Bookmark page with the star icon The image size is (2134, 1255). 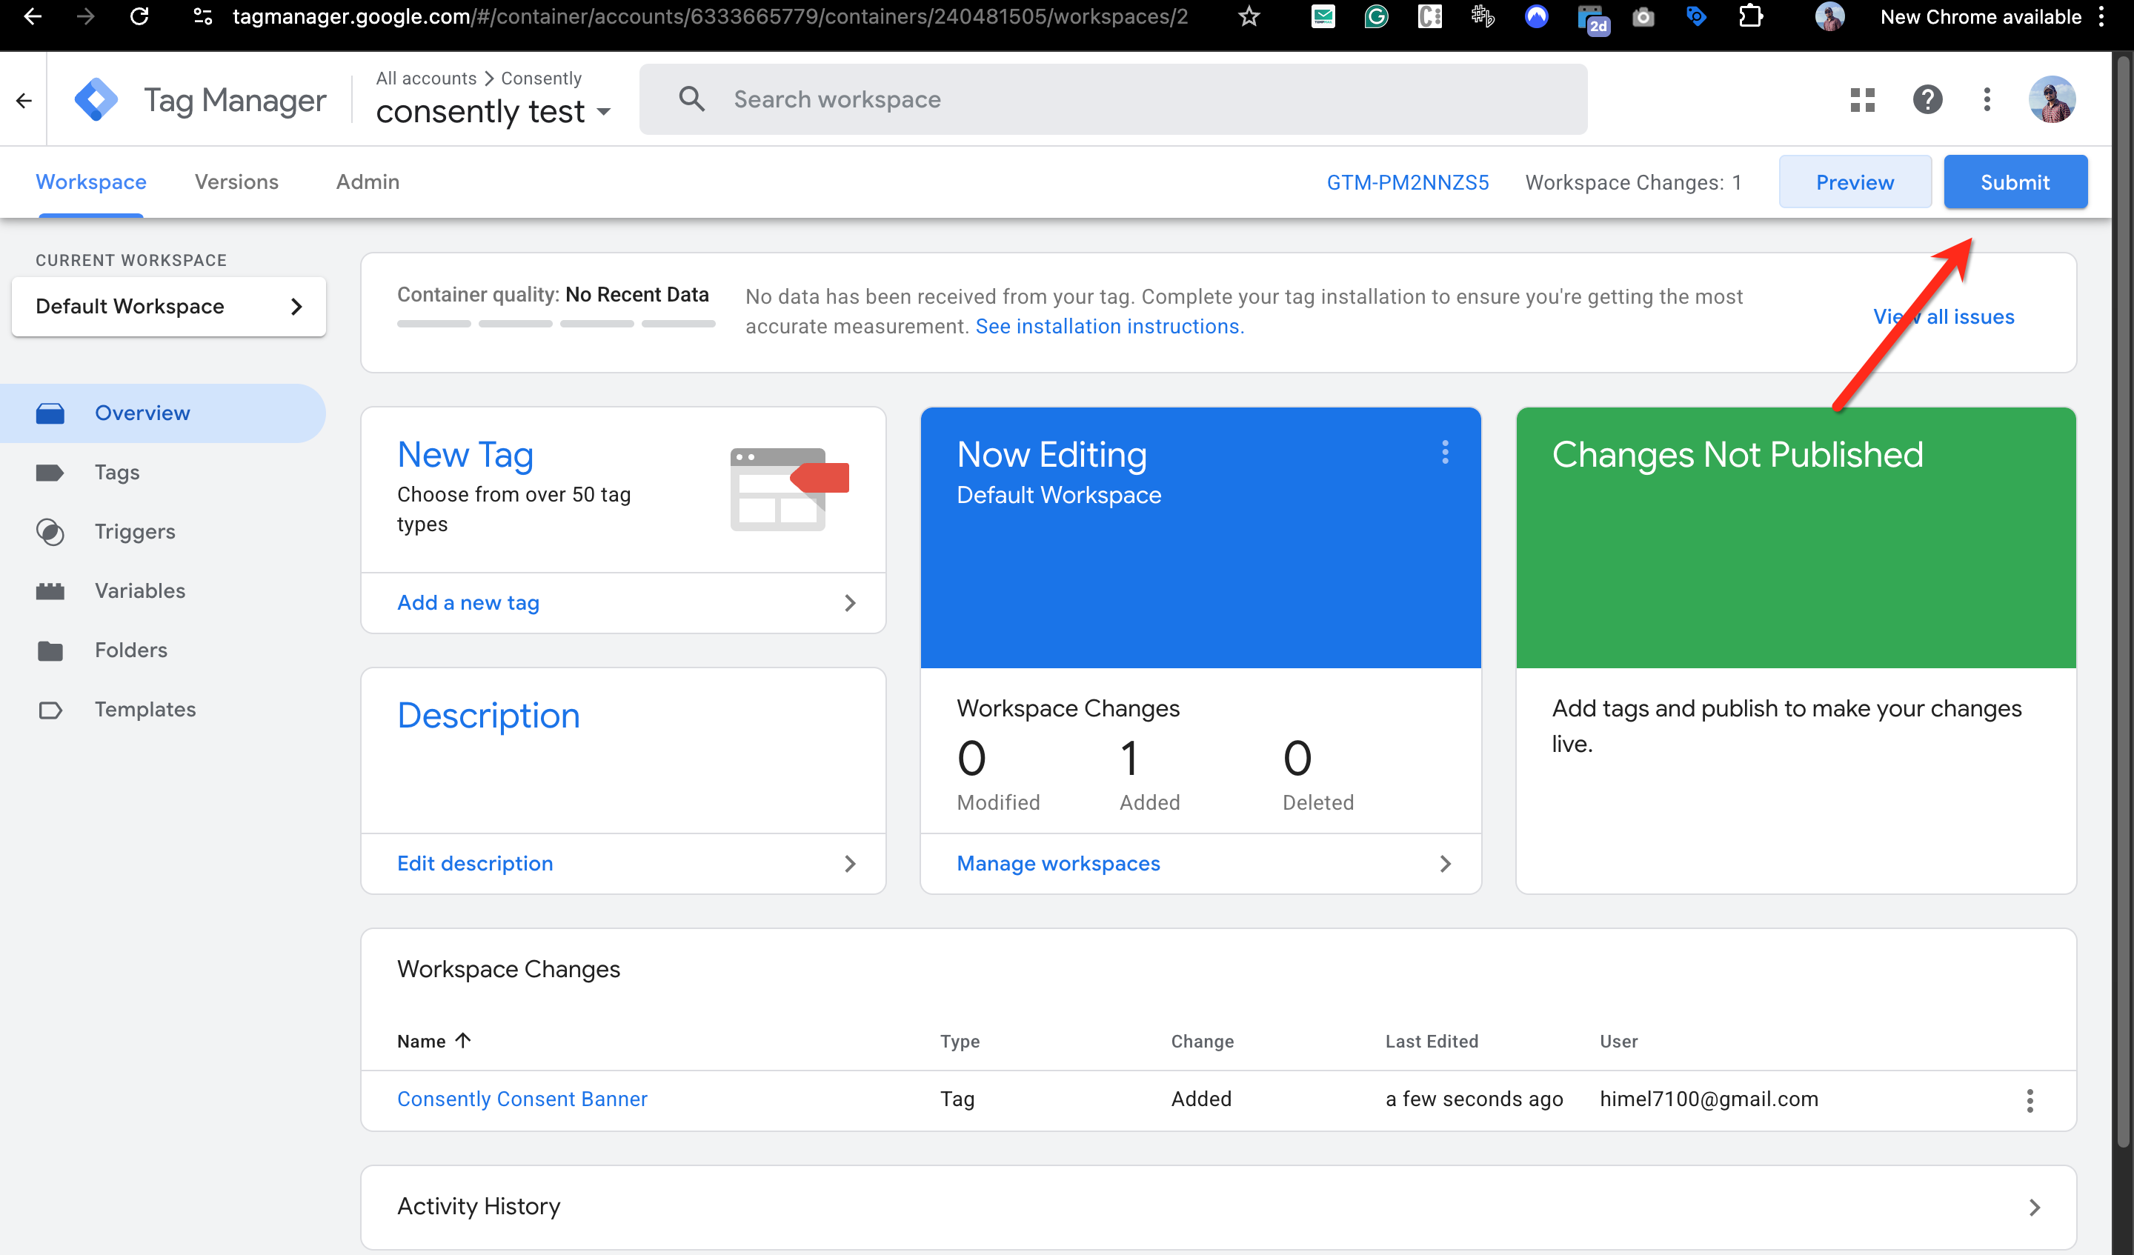pos(1249,17)
